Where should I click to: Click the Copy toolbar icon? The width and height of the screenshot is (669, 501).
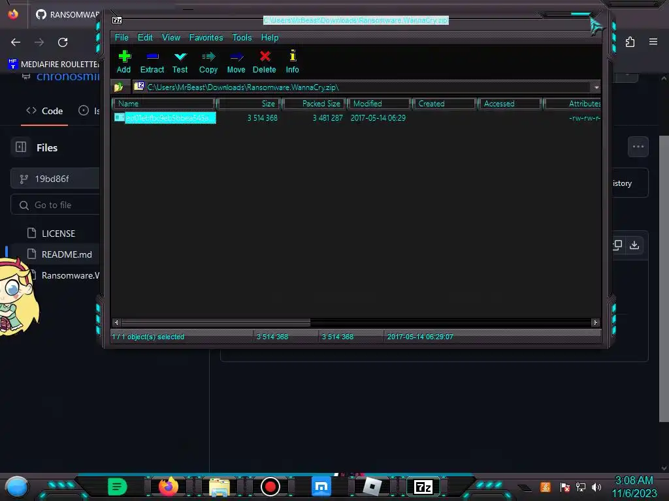[208, 62]
